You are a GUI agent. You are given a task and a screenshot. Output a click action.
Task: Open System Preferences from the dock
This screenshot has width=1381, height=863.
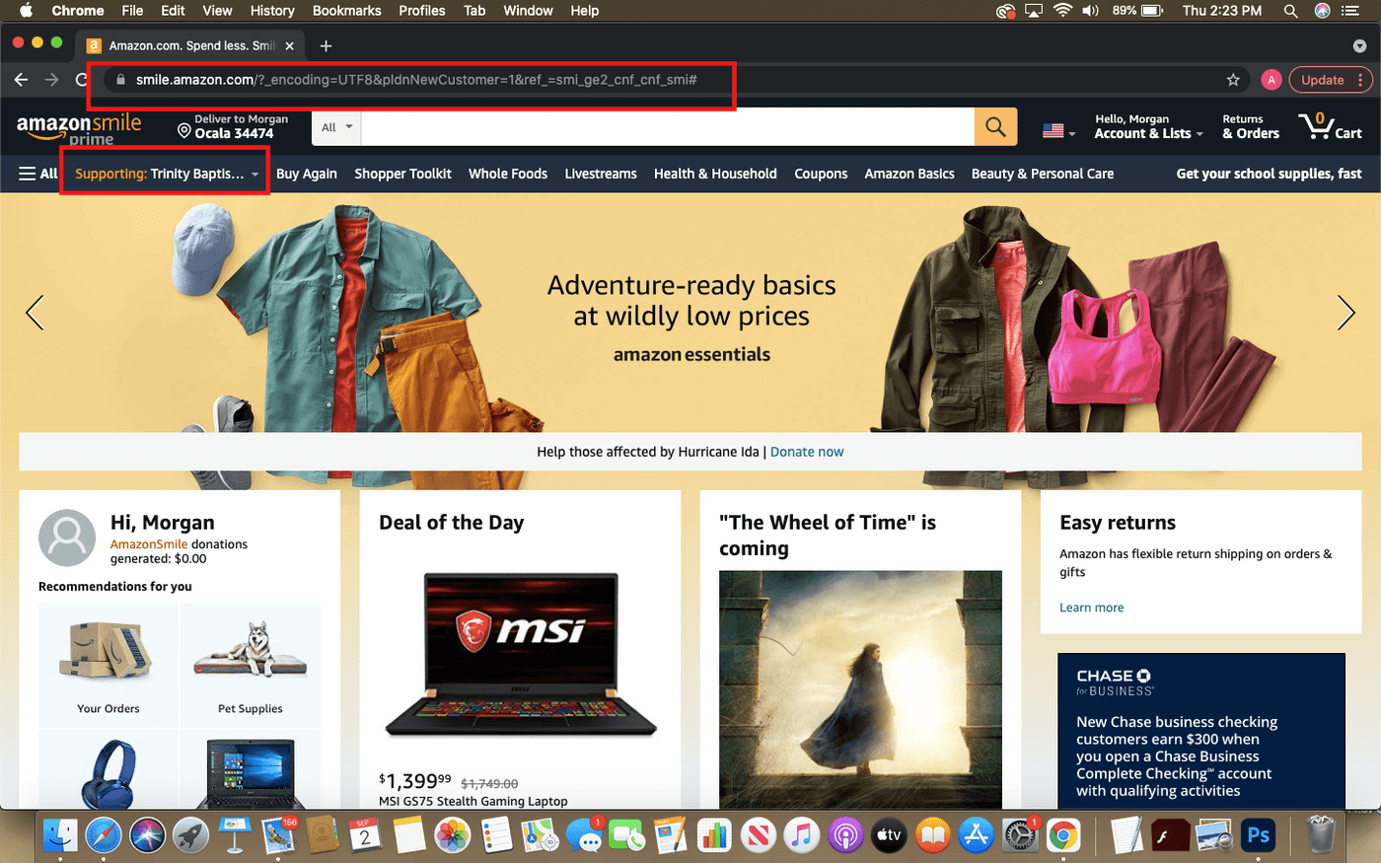(x=1019, y=835)
